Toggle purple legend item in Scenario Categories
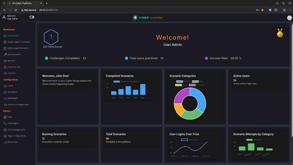The height and width of the screenshot is (165, 293). (x=197, y=85)
